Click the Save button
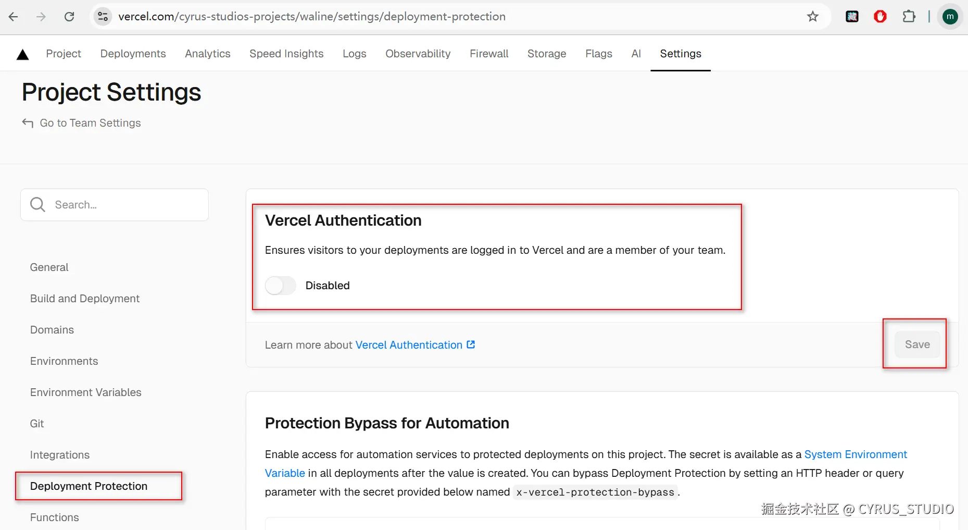Viewport: 968px width, 530px height. point(917,344)
